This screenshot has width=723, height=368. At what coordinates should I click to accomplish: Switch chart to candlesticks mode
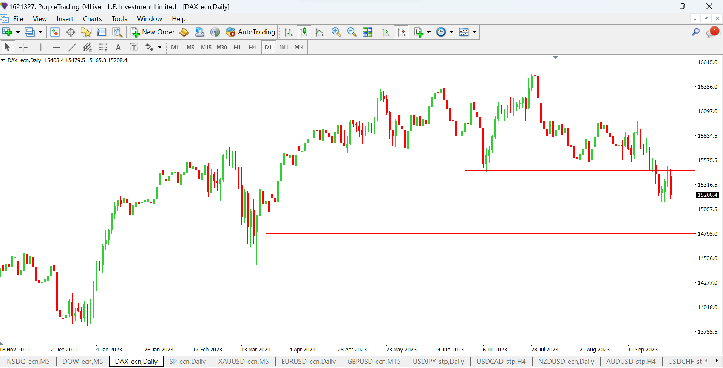pos(304,32)
